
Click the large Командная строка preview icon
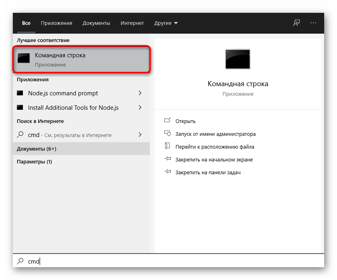238,60
